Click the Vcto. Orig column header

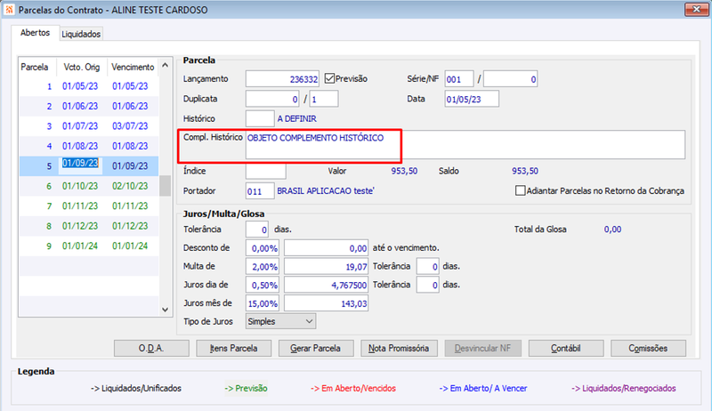click(x=82, y=67)
